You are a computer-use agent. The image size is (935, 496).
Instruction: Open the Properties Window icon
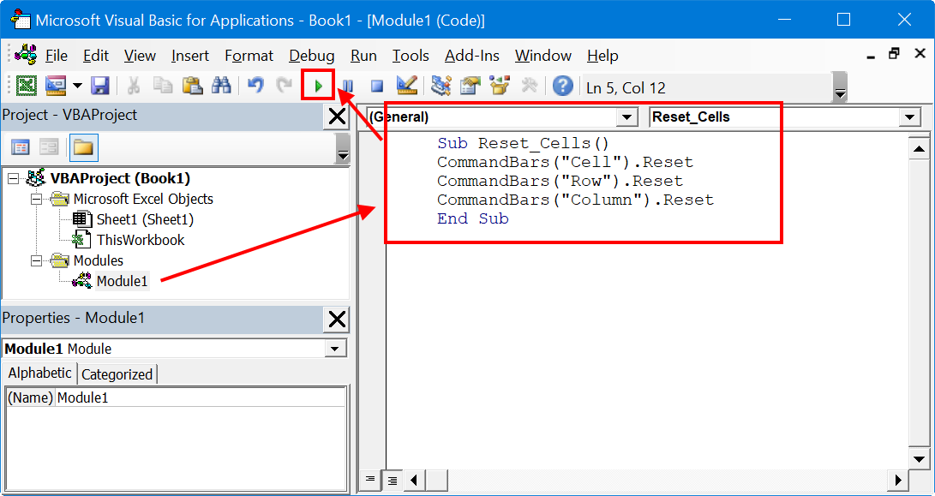[x=470, y=86]
